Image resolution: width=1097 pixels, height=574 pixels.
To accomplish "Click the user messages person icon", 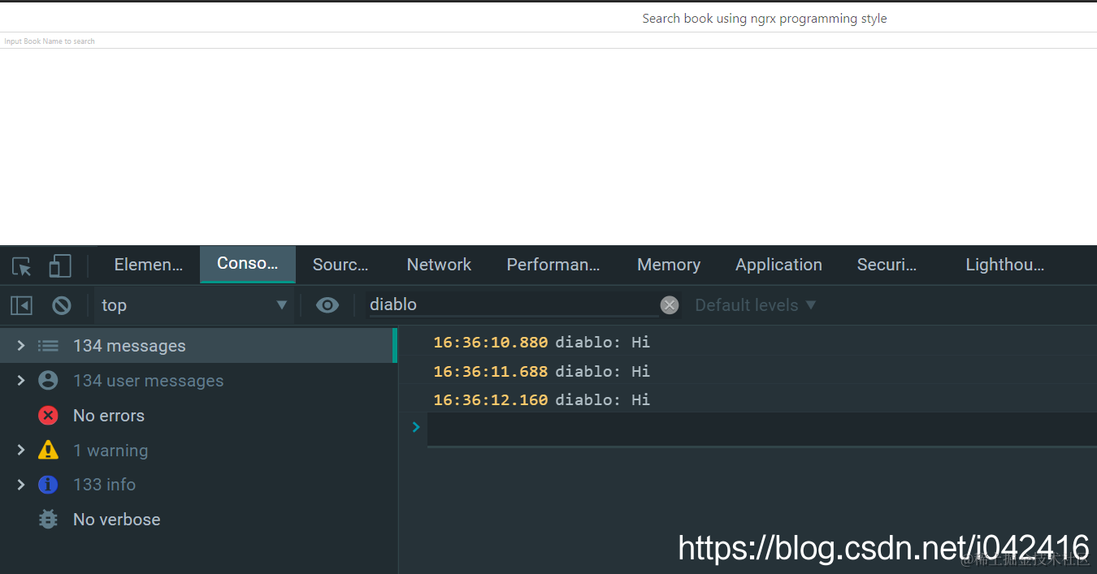I will tap(49, 380).
